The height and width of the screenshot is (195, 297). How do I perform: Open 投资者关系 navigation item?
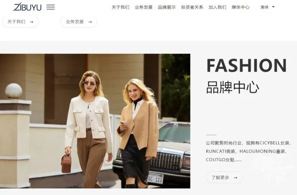[192, 7]
